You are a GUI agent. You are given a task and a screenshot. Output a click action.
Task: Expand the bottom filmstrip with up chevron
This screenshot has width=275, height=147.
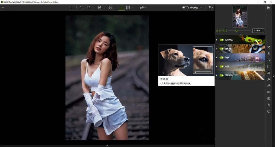107,146
